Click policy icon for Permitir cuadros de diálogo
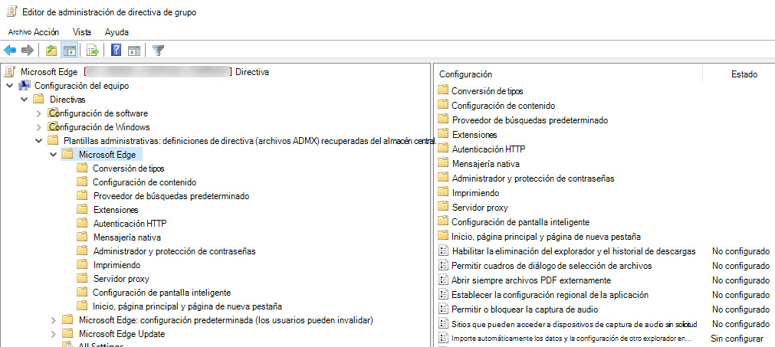Screen dimensions: 775x347 [x=443, y=266]
